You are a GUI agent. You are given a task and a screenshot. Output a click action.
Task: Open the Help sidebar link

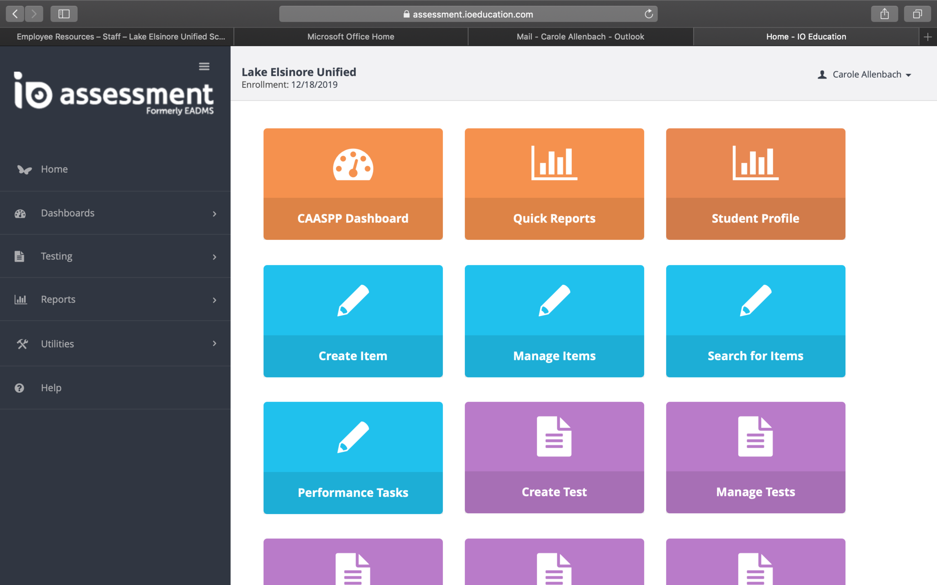51,388
